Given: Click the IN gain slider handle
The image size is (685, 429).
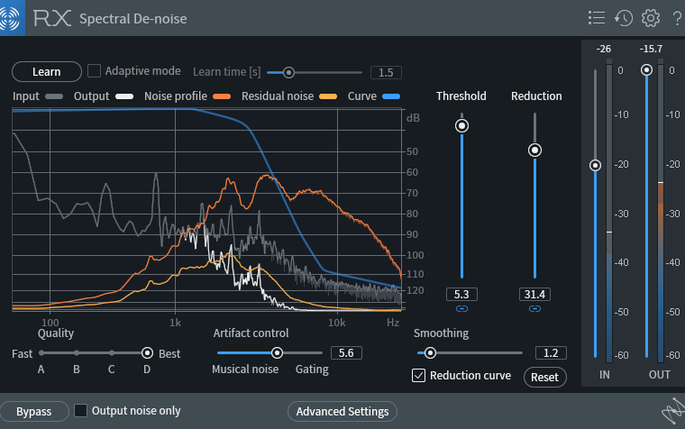Looking at the screenshot, I should click(x=595, y=166).
